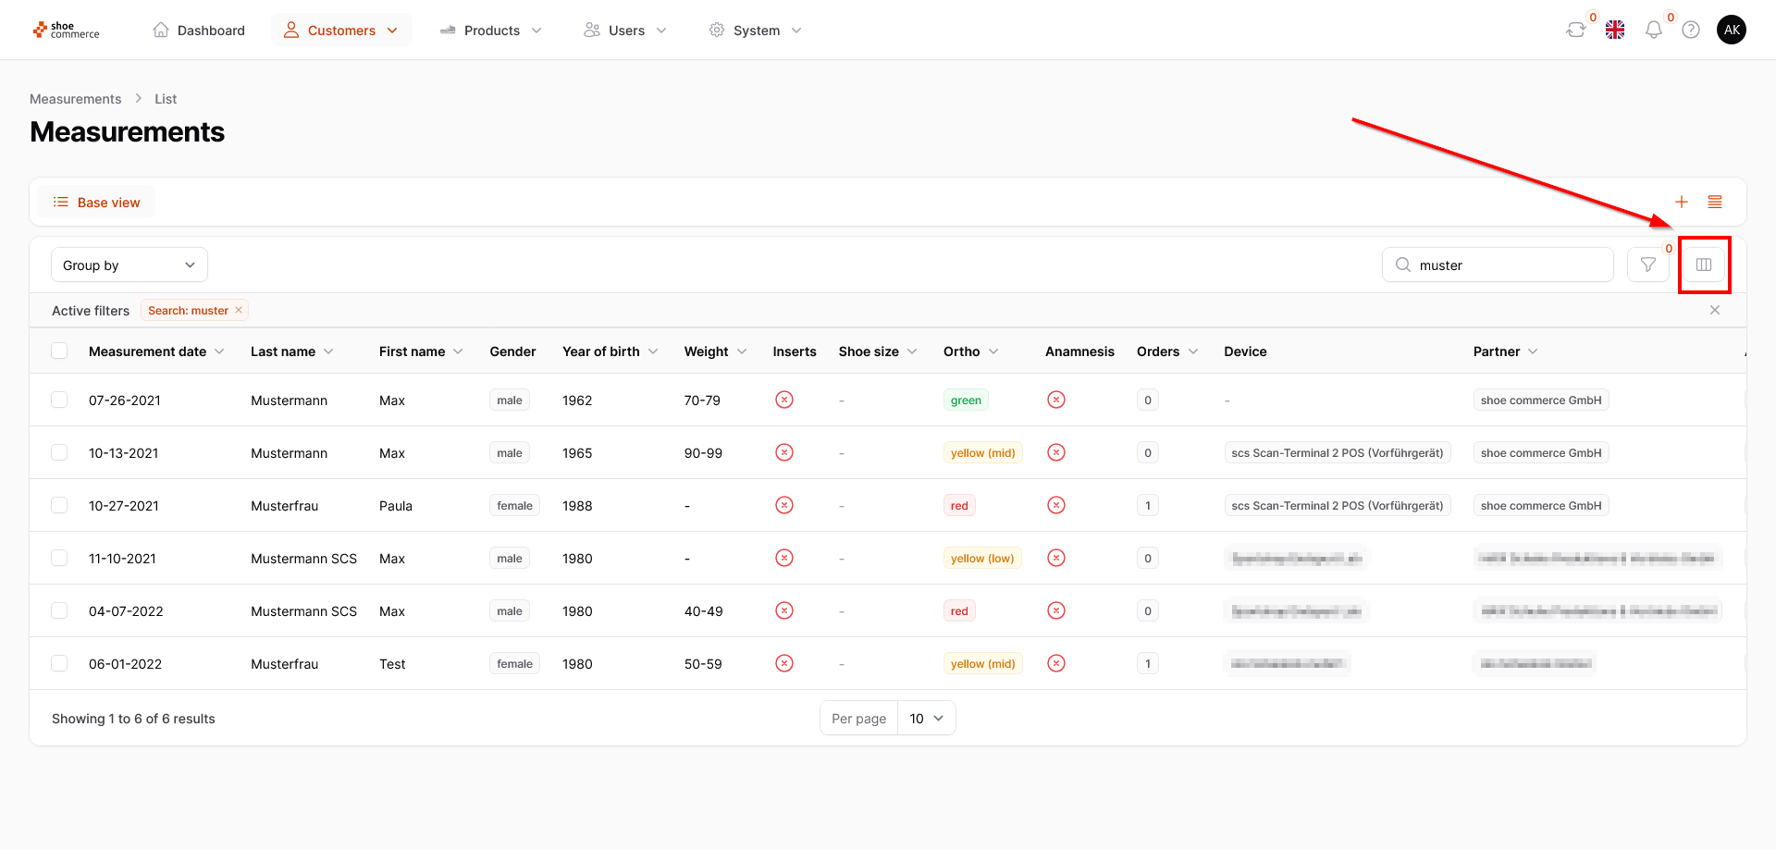Open the list view manager icon

[x=1715, y=202]
